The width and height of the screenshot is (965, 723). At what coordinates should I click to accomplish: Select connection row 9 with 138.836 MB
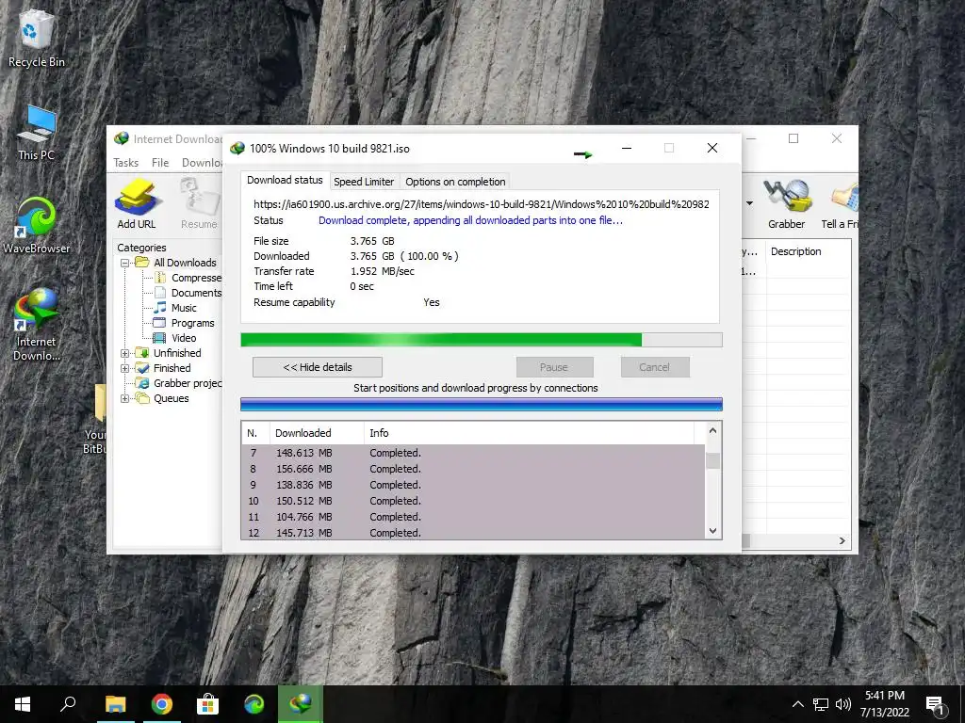pos(473,485)
